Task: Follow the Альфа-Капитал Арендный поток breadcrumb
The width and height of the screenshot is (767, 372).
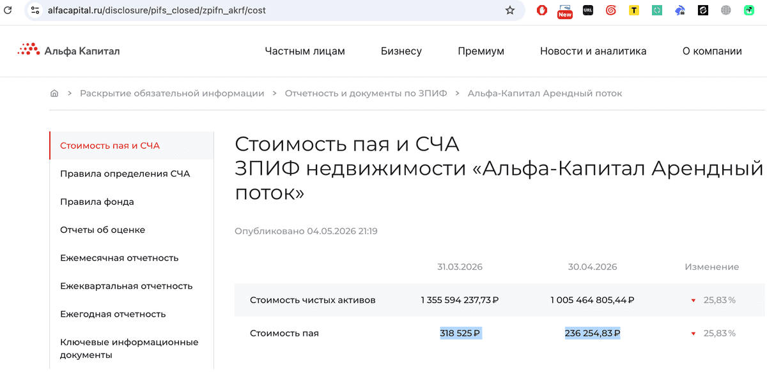Action: tap(545, 93)
